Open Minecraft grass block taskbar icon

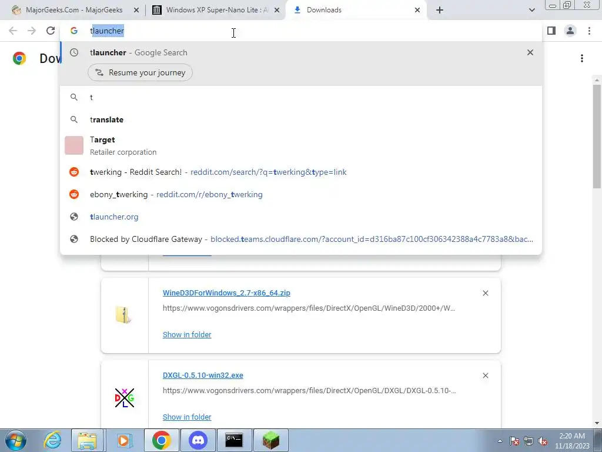click(270, 440)
